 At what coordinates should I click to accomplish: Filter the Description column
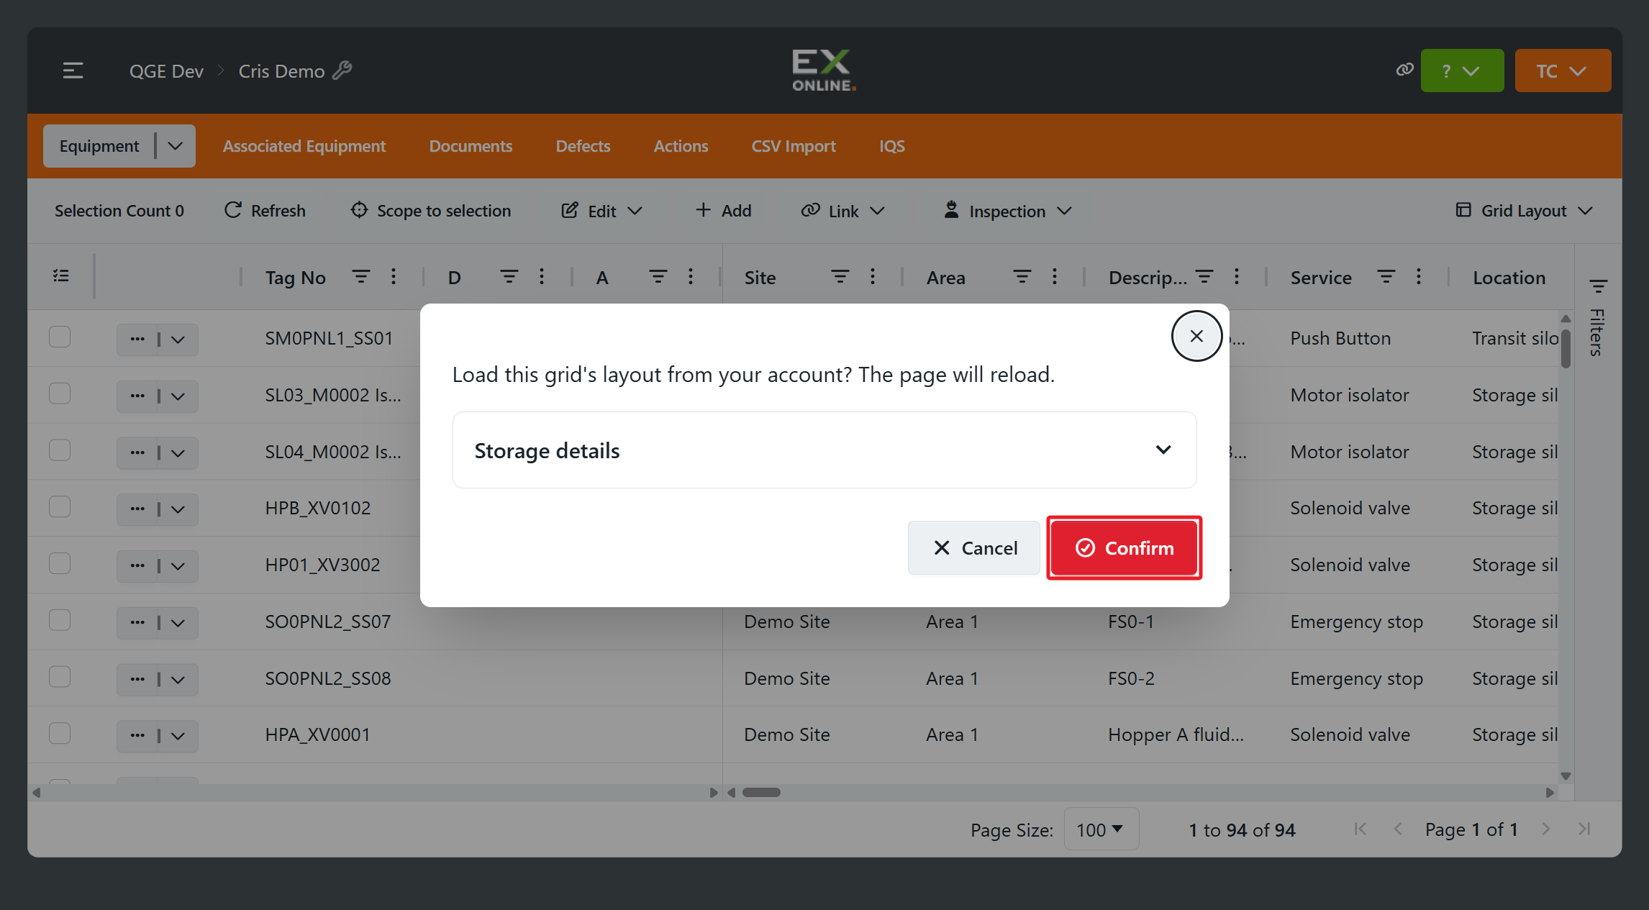tap(1204, 276)
